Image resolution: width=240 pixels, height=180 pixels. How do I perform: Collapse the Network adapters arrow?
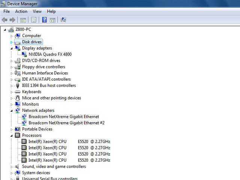(12, 111)
